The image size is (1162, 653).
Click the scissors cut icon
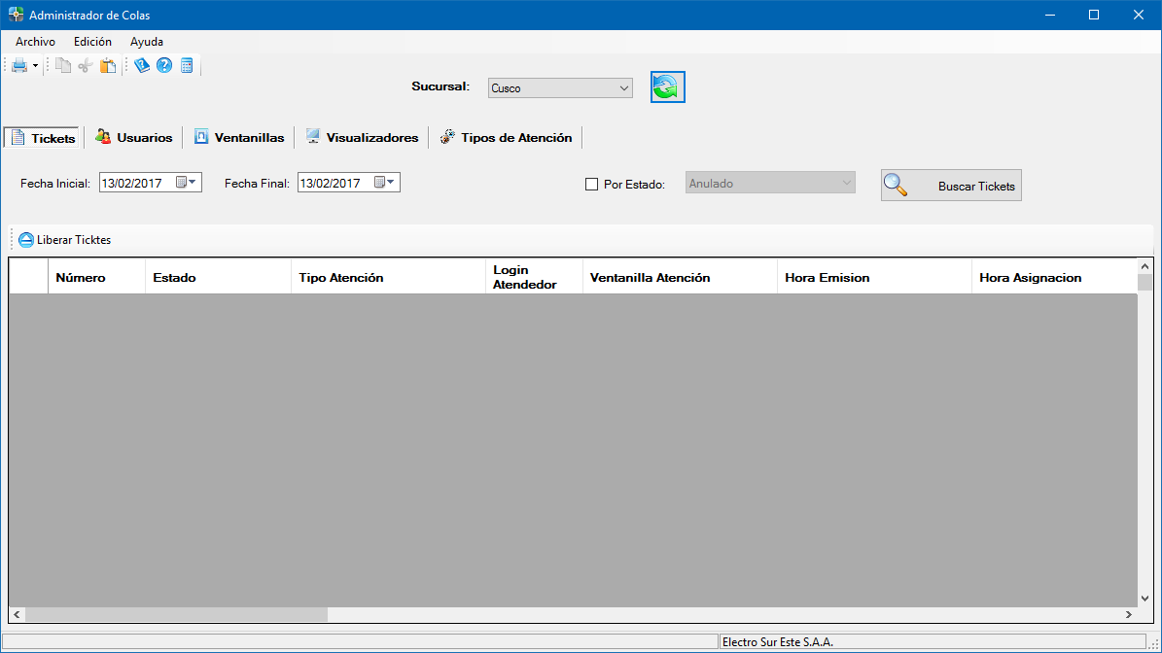click(x=86, y=66)
